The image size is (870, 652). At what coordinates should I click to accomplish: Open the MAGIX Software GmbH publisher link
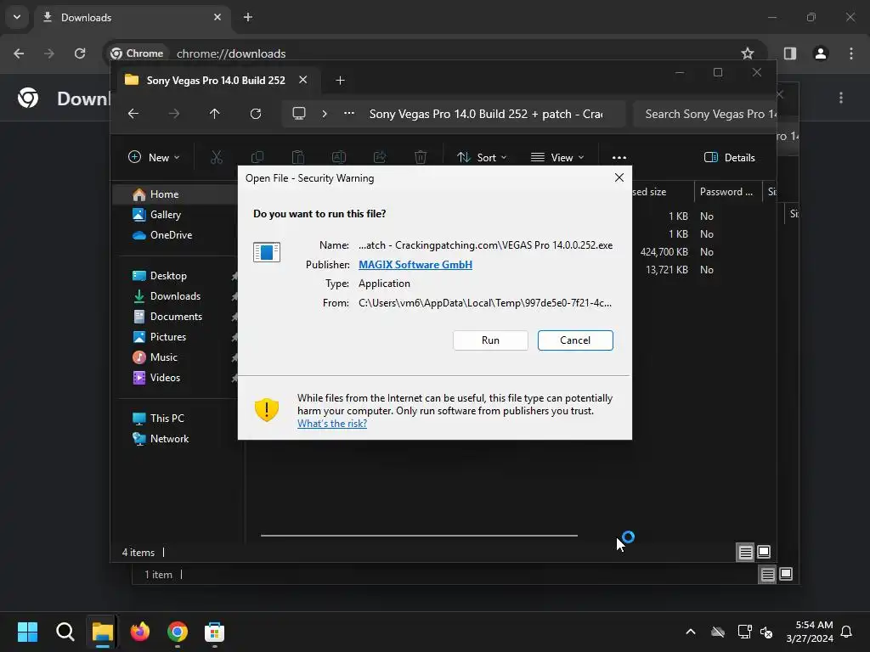pos(415,265)
